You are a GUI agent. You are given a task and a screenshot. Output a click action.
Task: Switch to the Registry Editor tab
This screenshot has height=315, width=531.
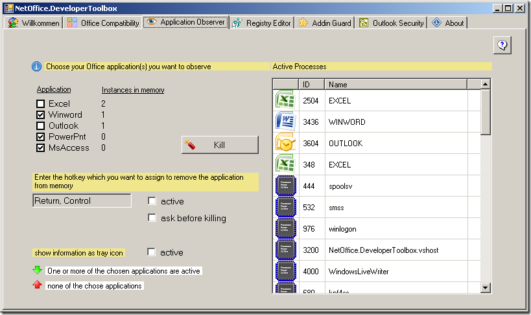(262, 23)
